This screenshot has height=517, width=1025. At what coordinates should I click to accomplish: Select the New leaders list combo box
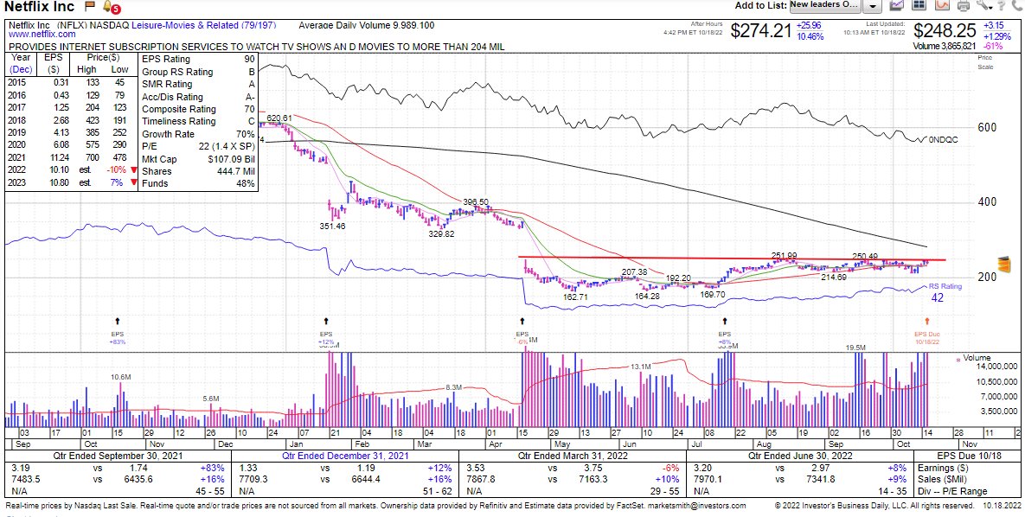click(825, 5)
